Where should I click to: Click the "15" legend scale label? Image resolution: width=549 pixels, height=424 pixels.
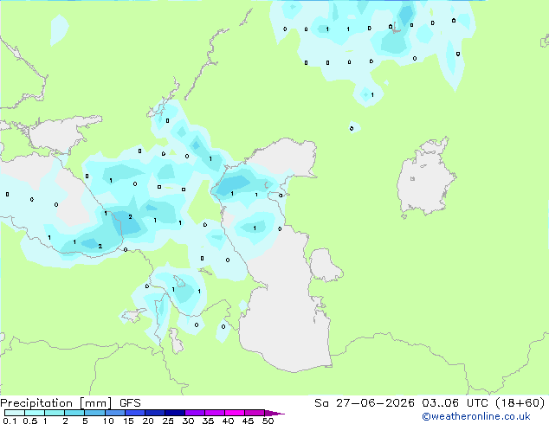(x=128, y=421)
